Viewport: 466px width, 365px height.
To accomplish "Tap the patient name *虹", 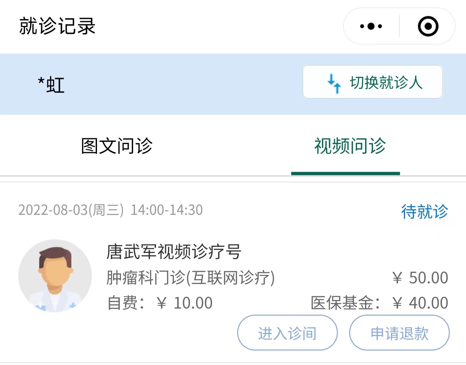I will pos(51,85).
